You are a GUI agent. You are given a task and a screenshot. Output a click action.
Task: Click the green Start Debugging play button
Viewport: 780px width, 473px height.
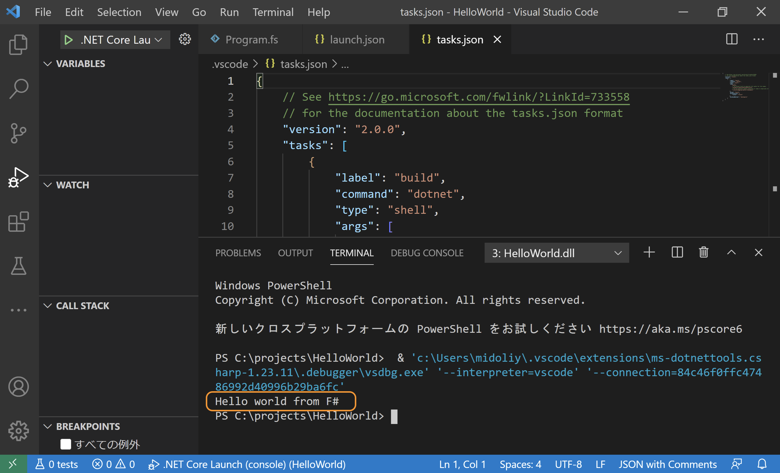coord(68,40)
